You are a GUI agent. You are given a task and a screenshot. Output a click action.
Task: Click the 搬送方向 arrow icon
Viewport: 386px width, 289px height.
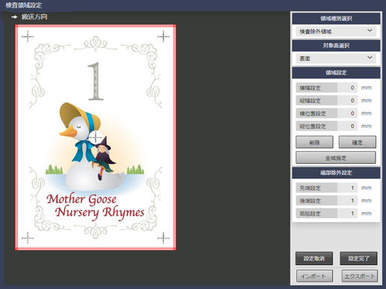tap(14, 17)
